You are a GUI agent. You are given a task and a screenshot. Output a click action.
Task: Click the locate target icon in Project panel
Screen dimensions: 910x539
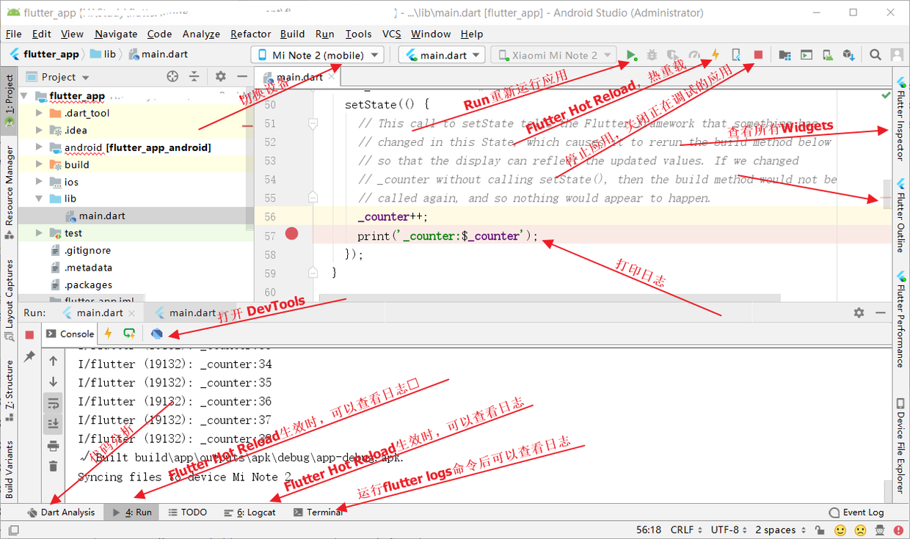(172, 76)
